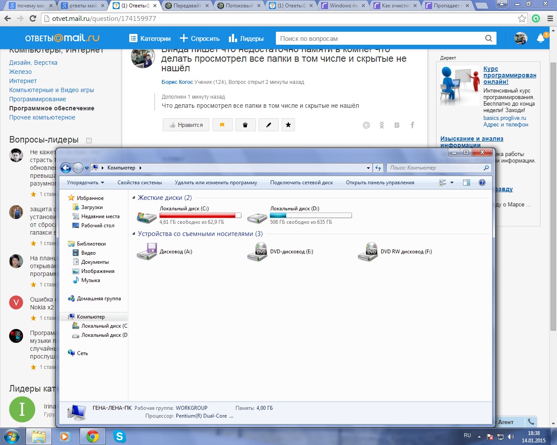Click the orange flag icon button
Viewport: 557px width, 445px height.
(222, 125)
